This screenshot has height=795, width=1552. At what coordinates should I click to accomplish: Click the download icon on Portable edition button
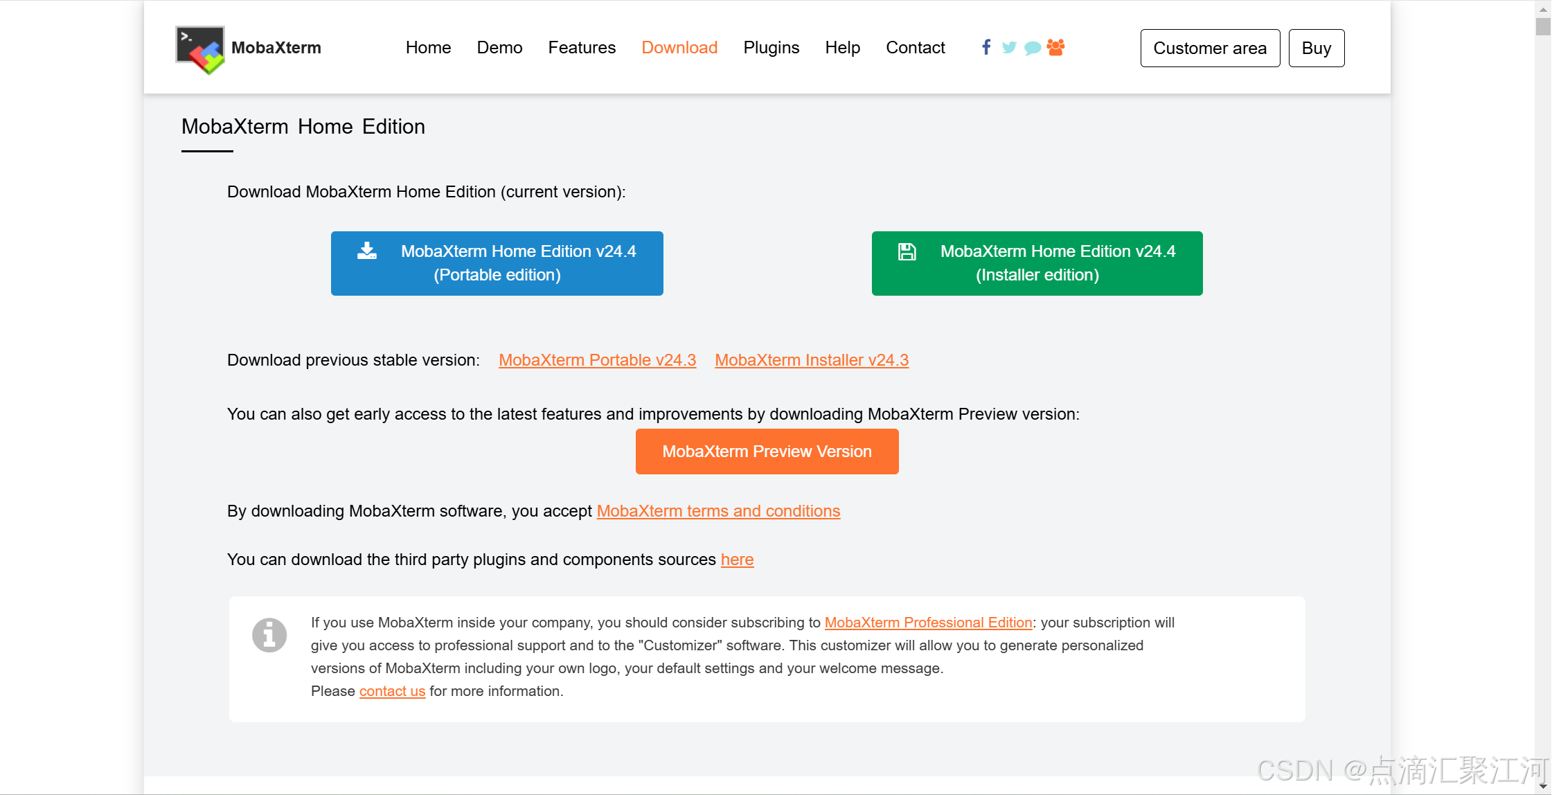click(367, 251)
